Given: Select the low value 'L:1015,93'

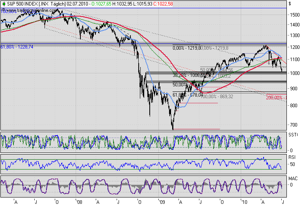Looking at the screenshot, I should pos(143,4).
